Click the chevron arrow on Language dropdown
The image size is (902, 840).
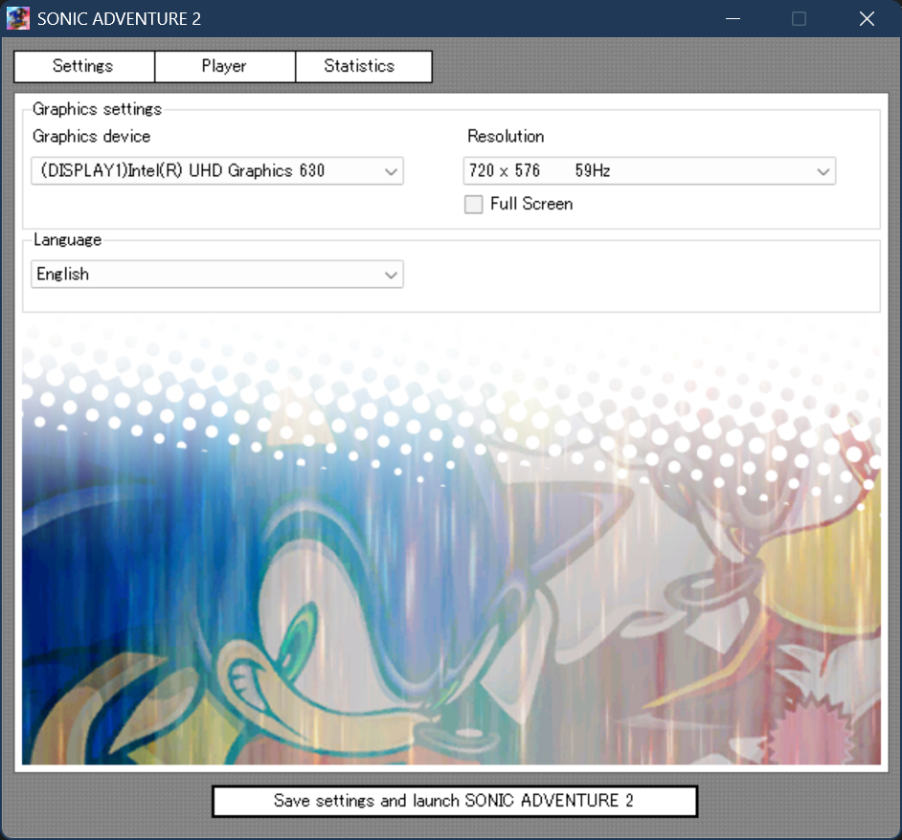[x=391, y=275]
